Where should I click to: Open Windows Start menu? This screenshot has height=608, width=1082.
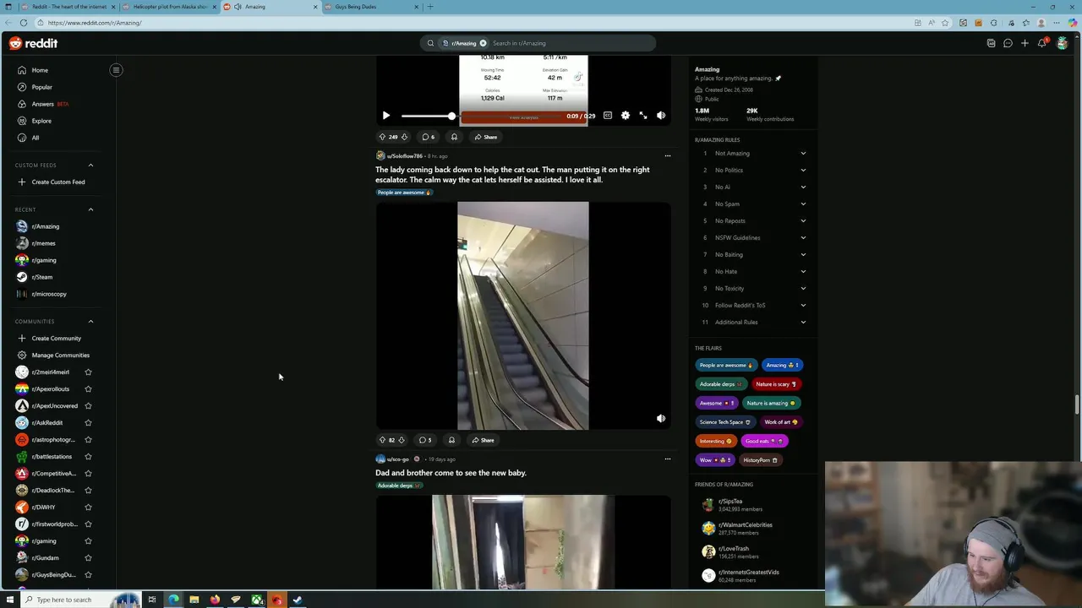point(9,600)
